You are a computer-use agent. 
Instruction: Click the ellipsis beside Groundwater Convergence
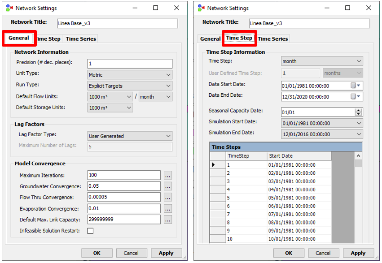point(167,186)
